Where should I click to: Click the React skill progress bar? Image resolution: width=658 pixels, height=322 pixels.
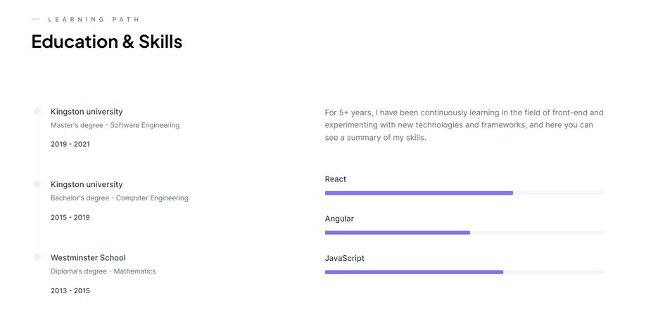[x=464, y=193]
